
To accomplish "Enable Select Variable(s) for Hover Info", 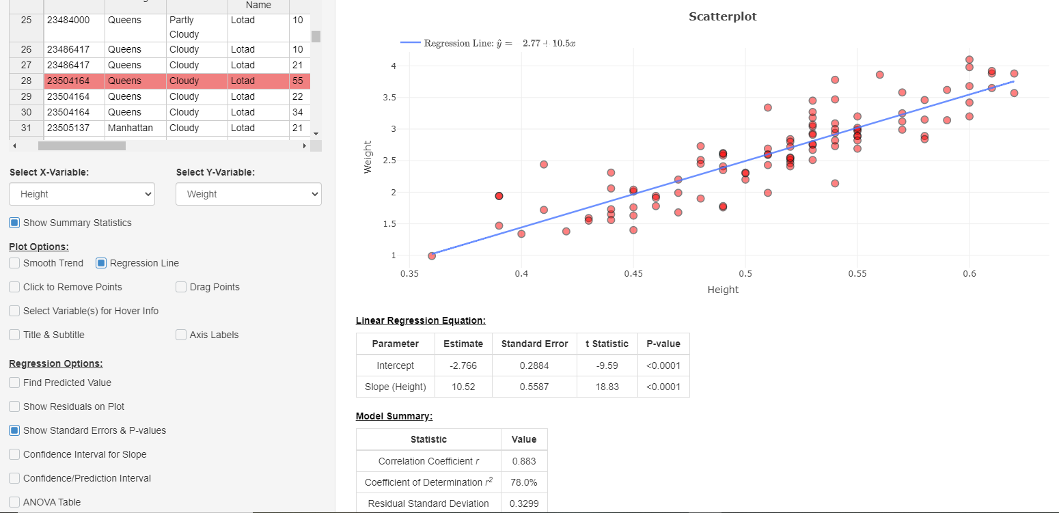I will (x=14, y=311).
